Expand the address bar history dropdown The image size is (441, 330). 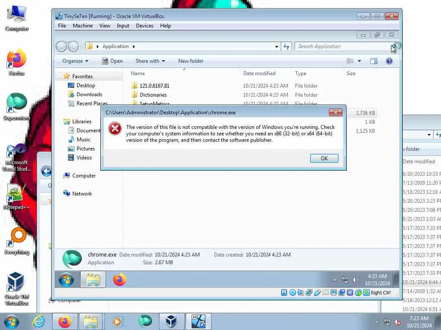(276, 46)
